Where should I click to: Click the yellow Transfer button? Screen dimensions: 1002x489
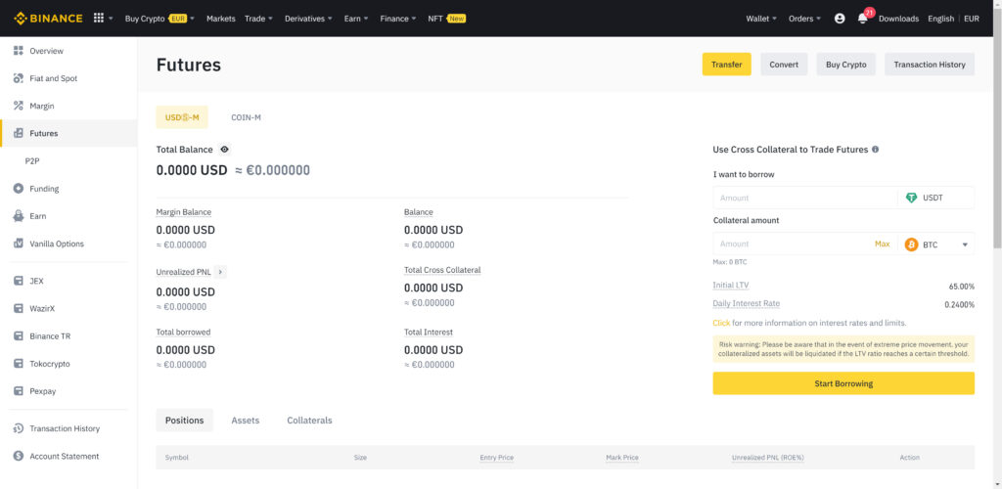click(727, 65)
